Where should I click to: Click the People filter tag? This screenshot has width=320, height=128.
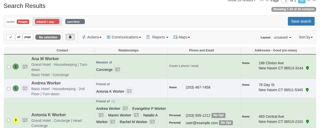tap(23, 22)
